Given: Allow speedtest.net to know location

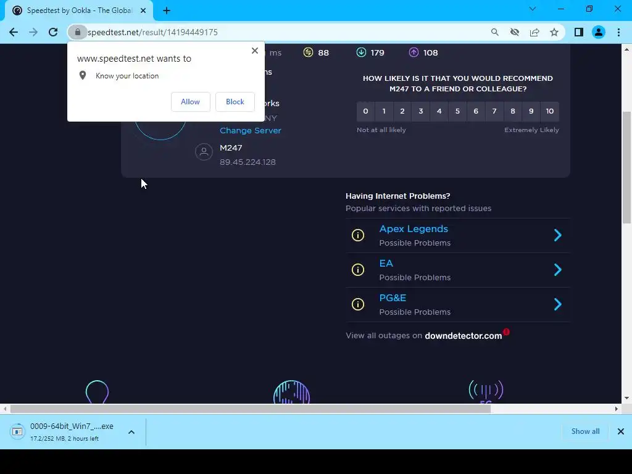Looking at the screenshot, I should (190, 102).
